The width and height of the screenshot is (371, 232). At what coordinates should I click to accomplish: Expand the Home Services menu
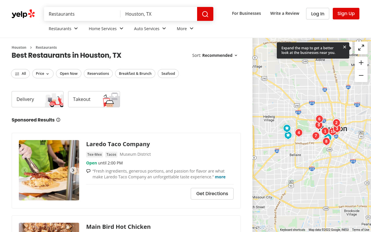(x=106, y=29)
